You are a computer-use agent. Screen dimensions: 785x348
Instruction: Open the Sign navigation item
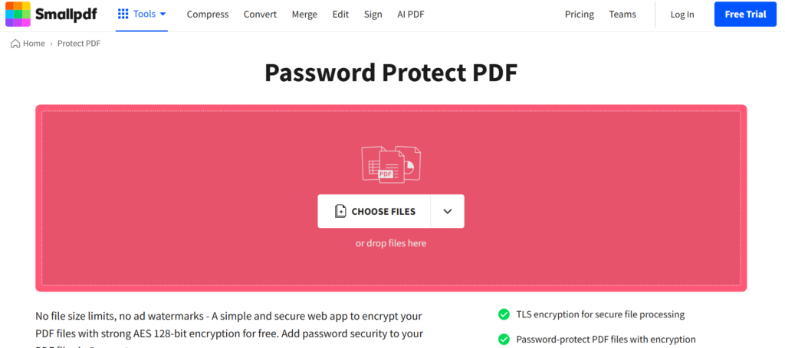(373, 15)
